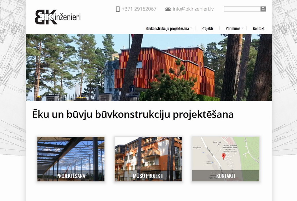Click the phone number +371 29152067
This screenshot has height=201, width=297.
[139, 9]
